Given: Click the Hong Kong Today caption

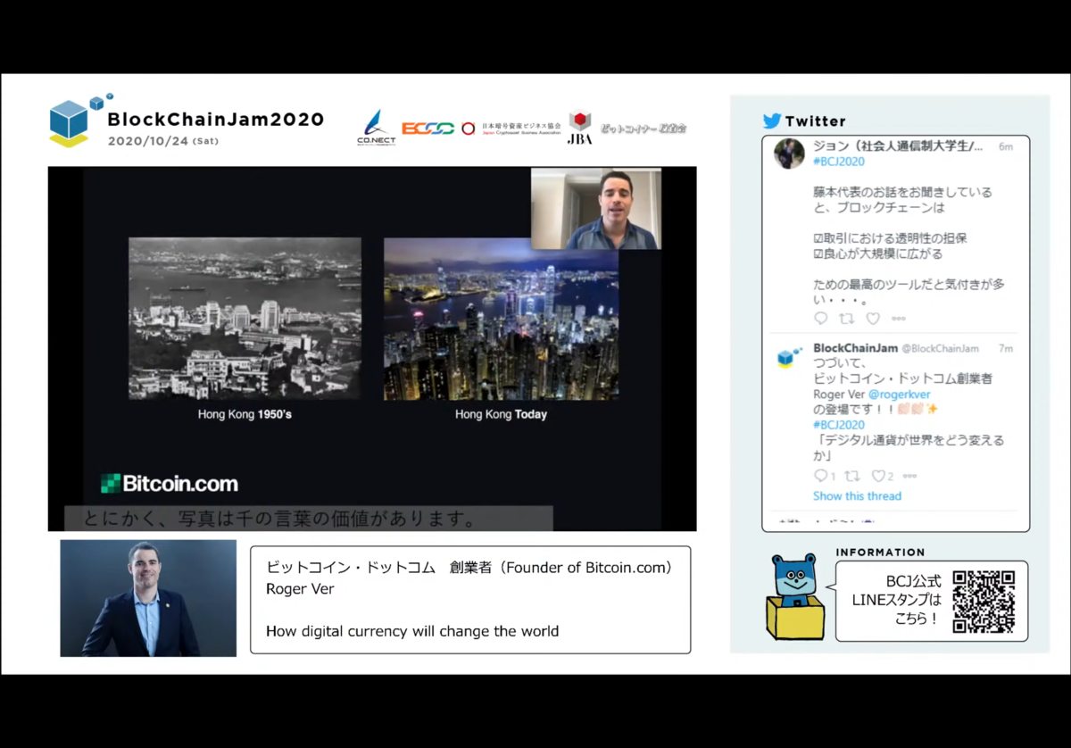Looking at the screenshot, I should pos(501,414).
